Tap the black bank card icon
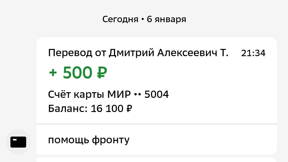This screenshot has width=288, height=162. click(x=18, y=142)
